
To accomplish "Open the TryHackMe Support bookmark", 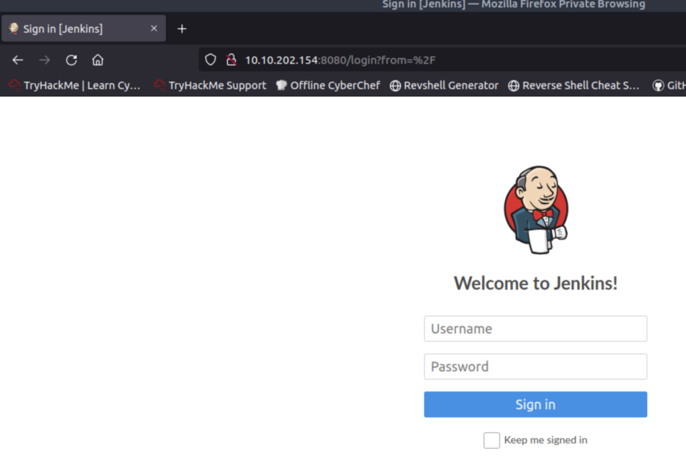I will click(x=210, y=85).
